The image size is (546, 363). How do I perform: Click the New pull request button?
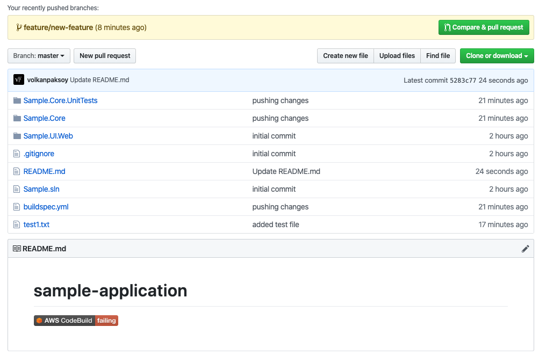pos(105,56)
